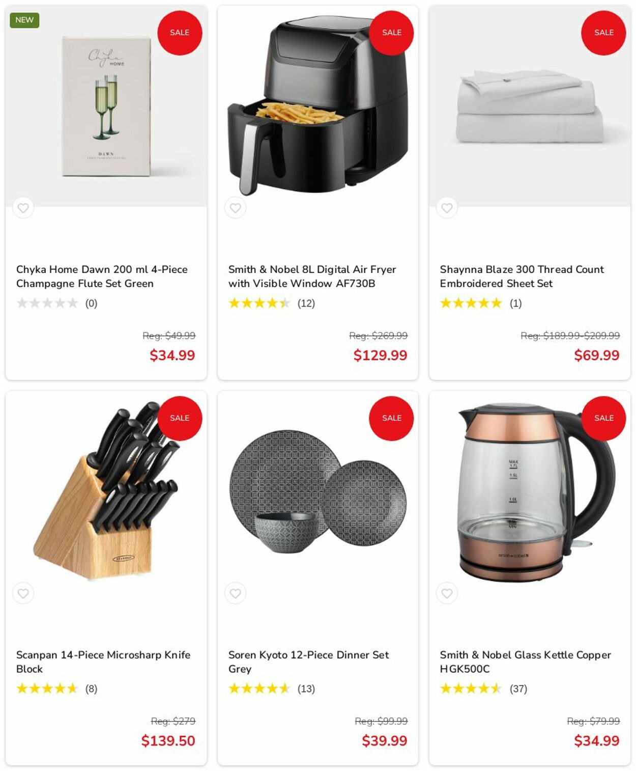The width and height of the screenshot is (636, 771).
Task: Click SALE badge on Scanpan knife block
Action: (x=180, y=418)
